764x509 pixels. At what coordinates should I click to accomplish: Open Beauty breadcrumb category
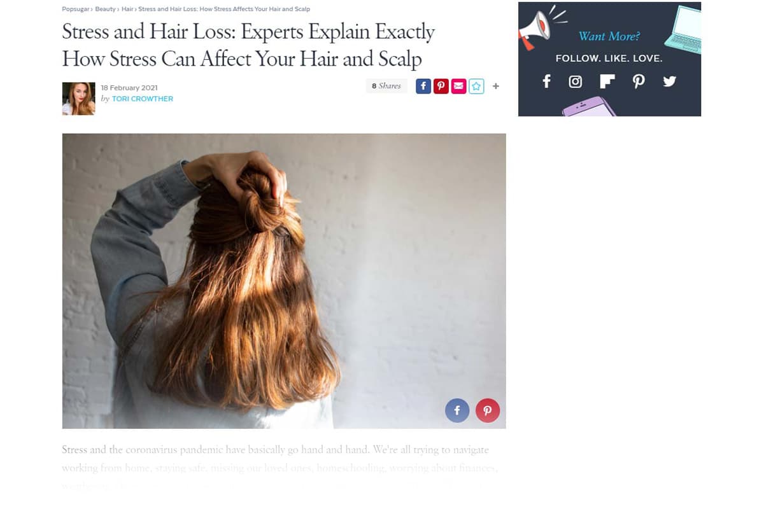(x=106, y=10)
